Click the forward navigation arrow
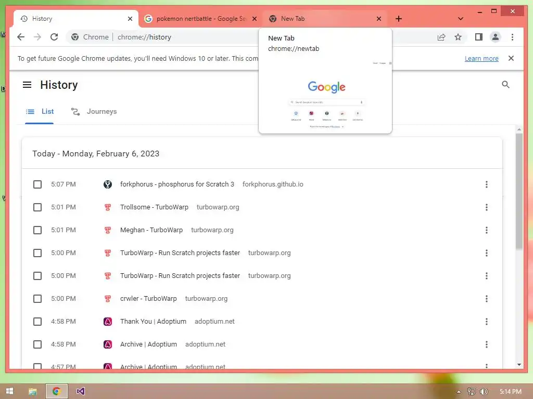 [37, 37]
